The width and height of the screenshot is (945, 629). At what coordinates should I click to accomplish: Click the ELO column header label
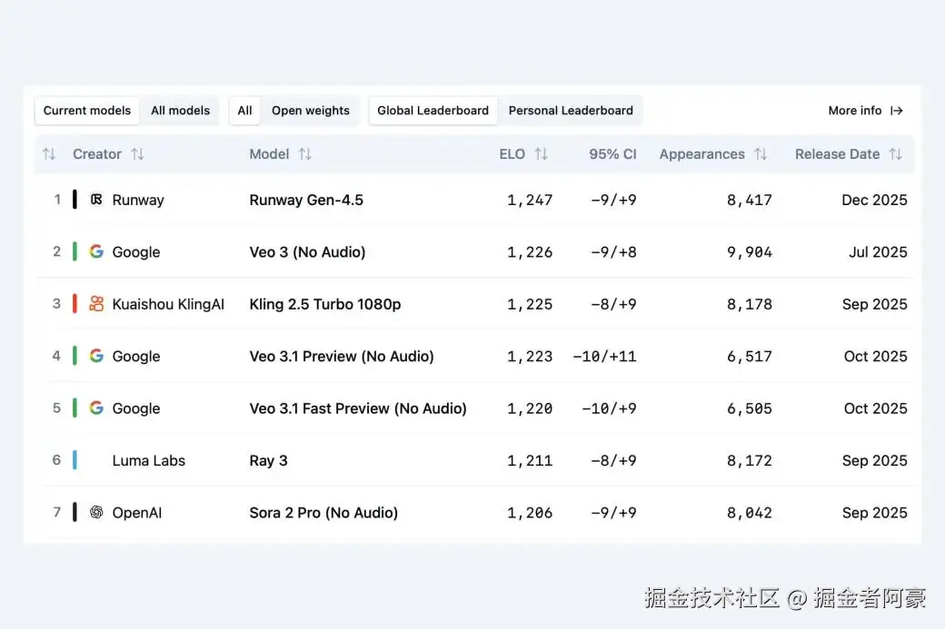click(x=512, y=154)
